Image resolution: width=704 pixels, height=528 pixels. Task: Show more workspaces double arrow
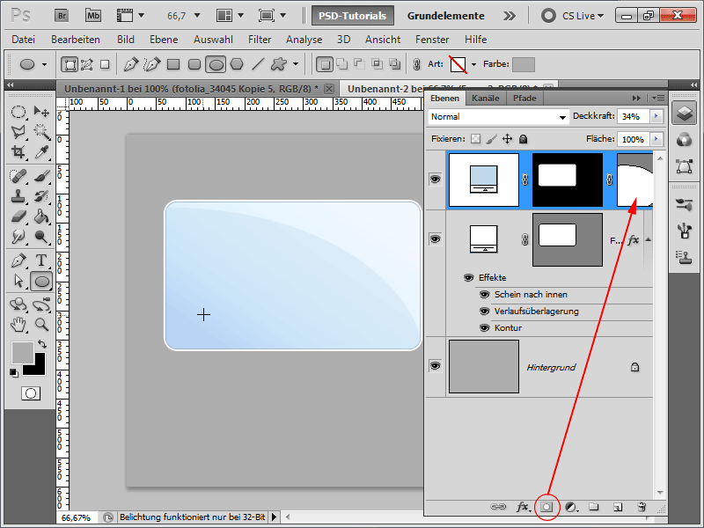(510, 16)
